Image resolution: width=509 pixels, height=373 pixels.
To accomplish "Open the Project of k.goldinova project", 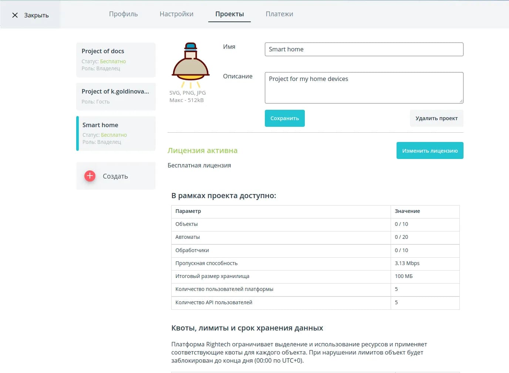I will click(116, 96).
